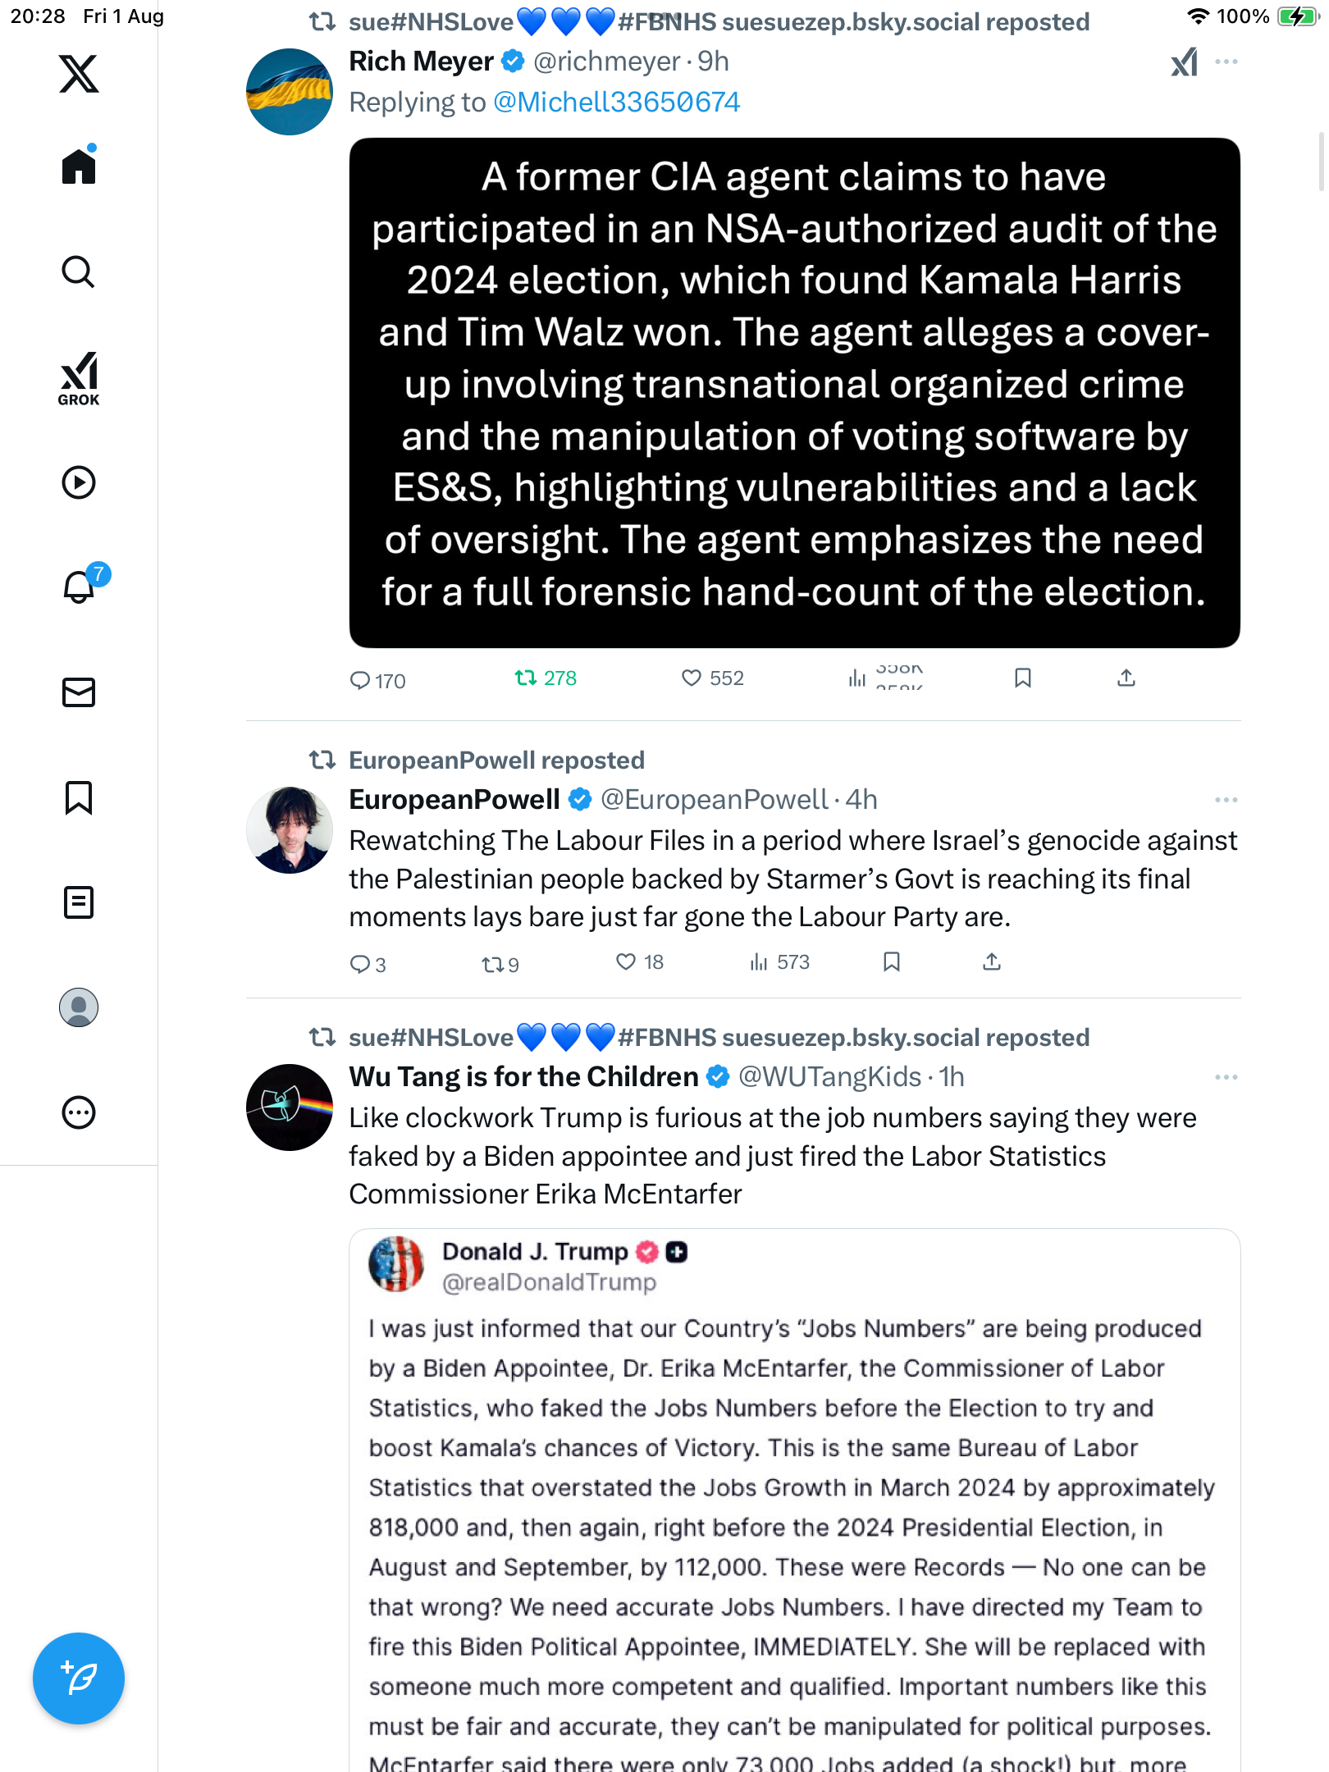This screenshot has height=1772, width=1329.
Task: Undo repost on Rich Meyer's post
Action: coord(526,678)
